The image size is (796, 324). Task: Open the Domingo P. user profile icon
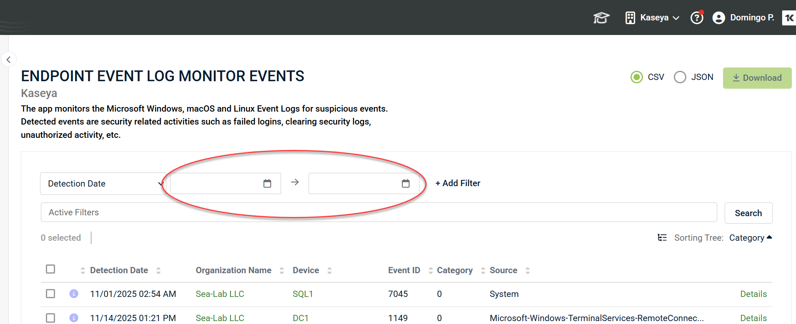pyautogui.click(x=718, y=18)
